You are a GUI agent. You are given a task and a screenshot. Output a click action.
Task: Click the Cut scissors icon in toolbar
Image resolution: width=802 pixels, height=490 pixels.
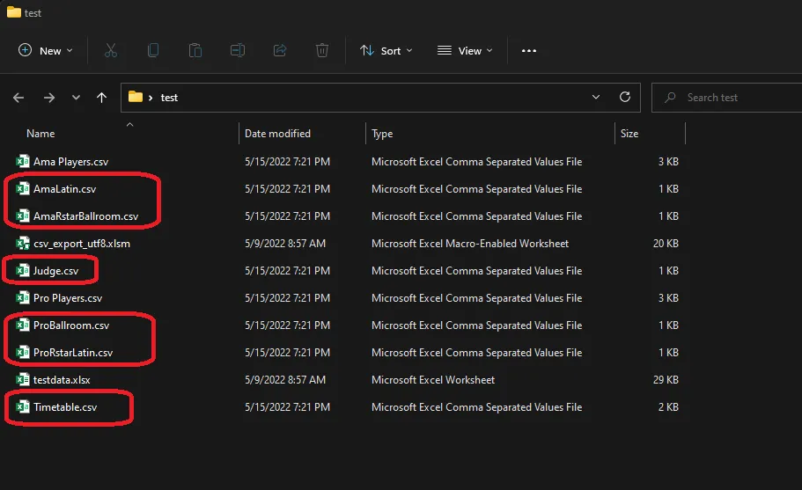111,51
